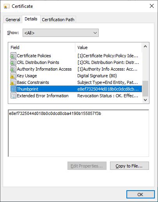Screen dimensions: 158x202
Task: Click the OK button
Action: [x=140, y=195]
